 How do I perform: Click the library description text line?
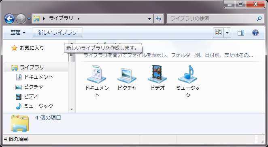tap(168, 55)
